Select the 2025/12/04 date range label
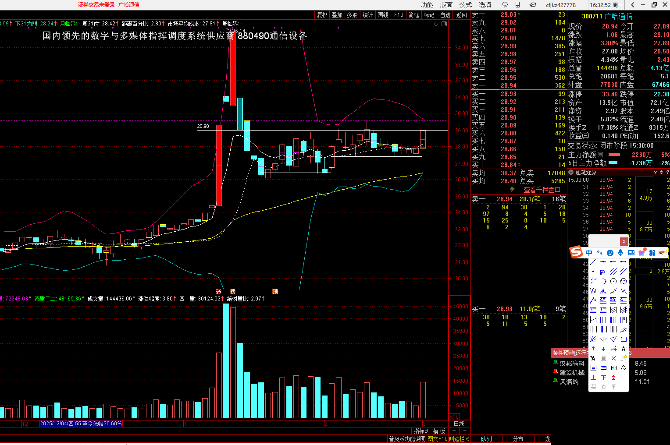The height and width of the screenshot is (445, 670). coord(81,424)
